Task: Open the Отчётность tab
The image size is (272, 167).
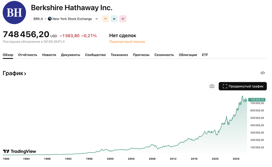Action: click(28, 55)
